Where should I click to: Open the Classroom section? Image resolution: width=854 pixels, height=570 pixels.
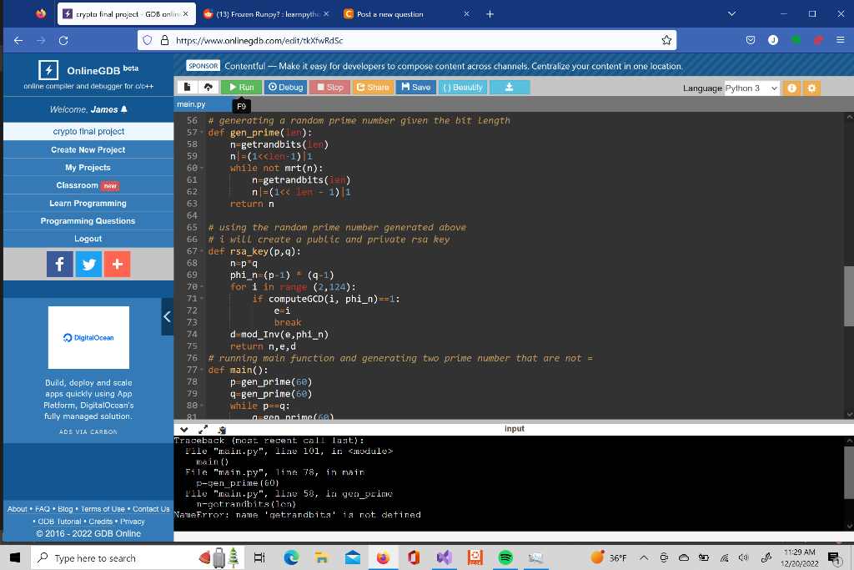(x=88, y=185)
